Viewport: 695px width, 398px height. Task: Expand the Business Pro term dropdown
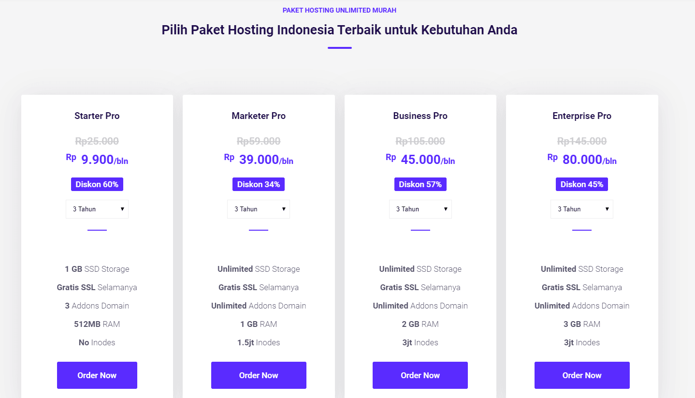click(420, 209)
